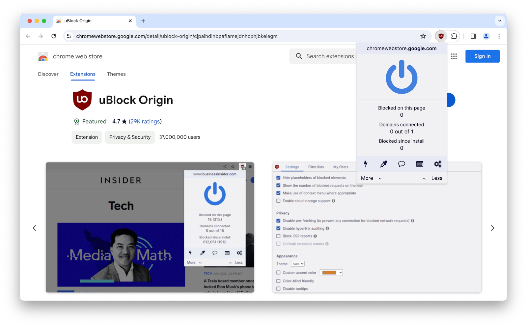The height and width of the screenshot is (327, 527).
Task: Switch to the Themes tab
Action: pos(116,74)
